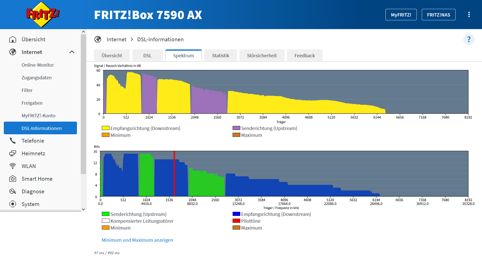Click the Telefonie phone icon
Screen dimensions: 482x263
[13, 141]
